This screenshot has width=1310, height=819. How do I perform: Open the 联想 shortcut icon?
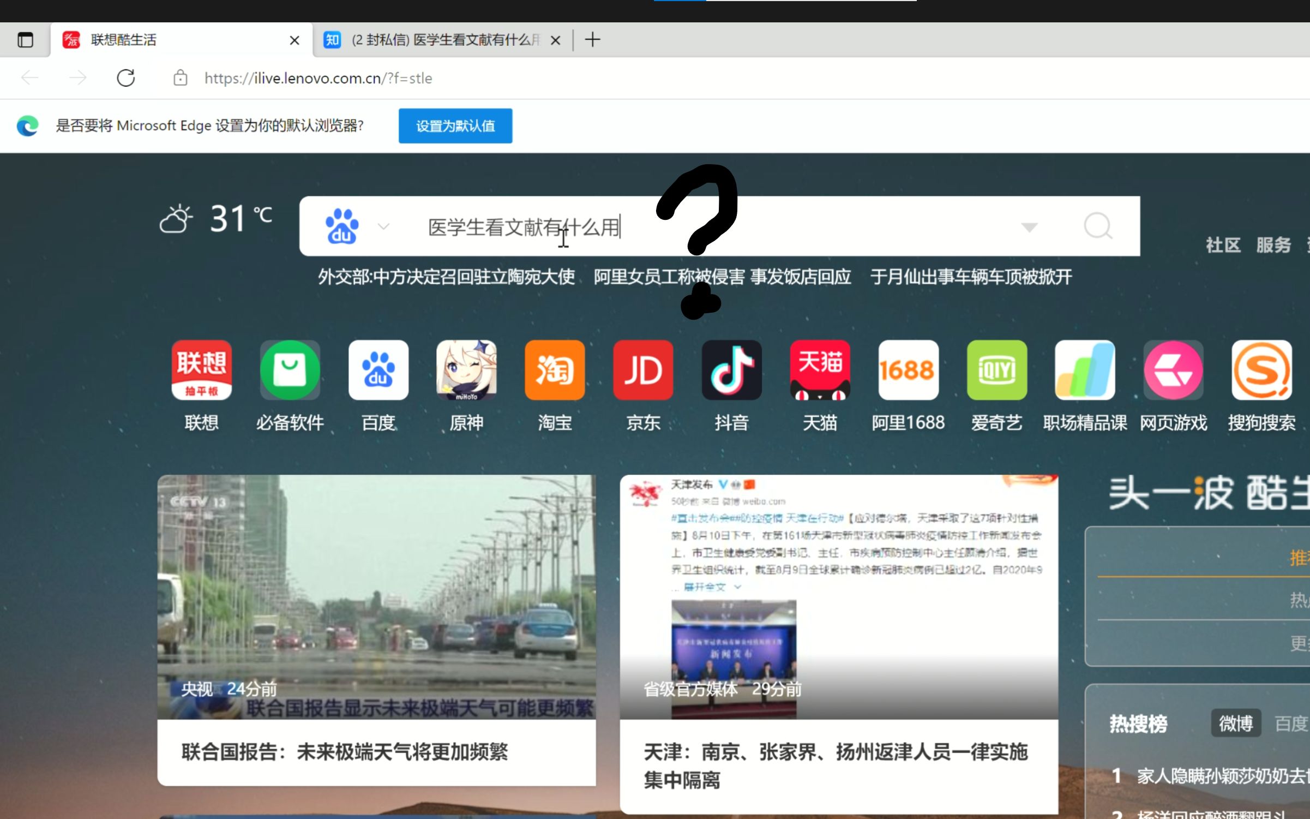point(201,370)
